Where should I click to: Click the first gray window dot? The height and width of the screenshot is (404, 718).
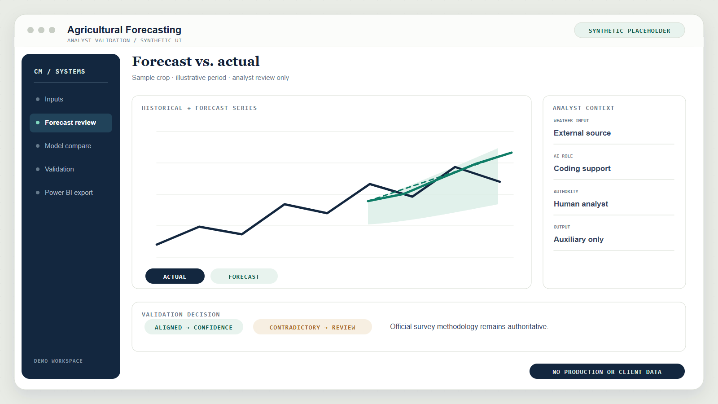[x=31, y=30]
